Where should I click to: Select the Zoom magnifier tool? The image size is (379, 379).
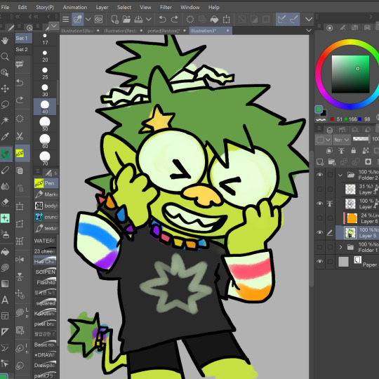point(5,57)
